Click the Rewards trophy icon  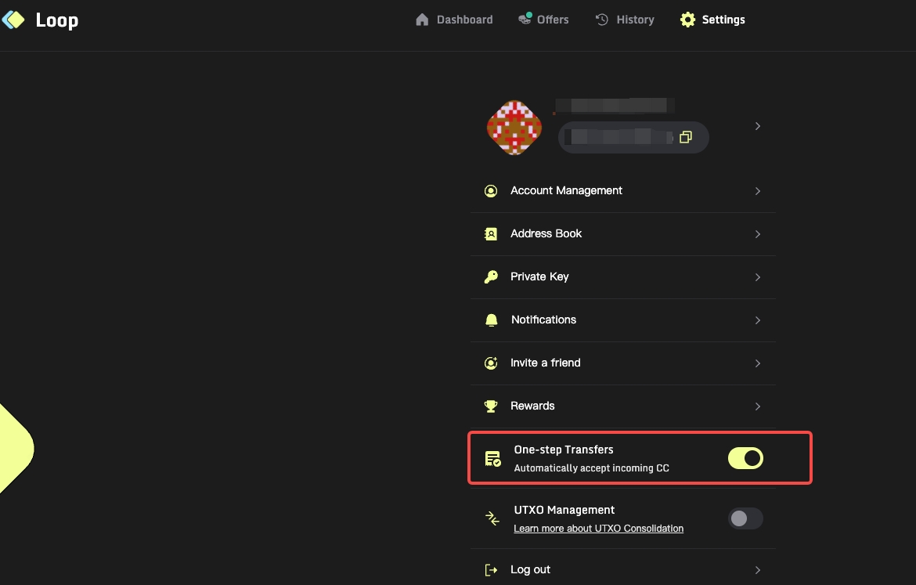point(491,406)
